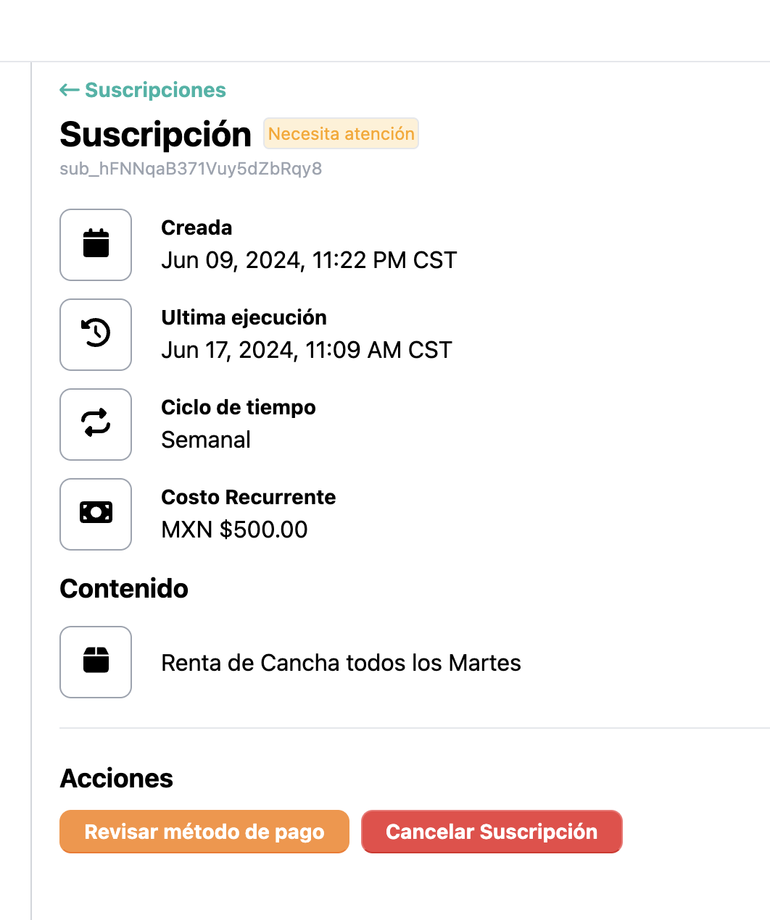
Task: Click the Costo Recurrente label
Action: [x=248, y=497]
